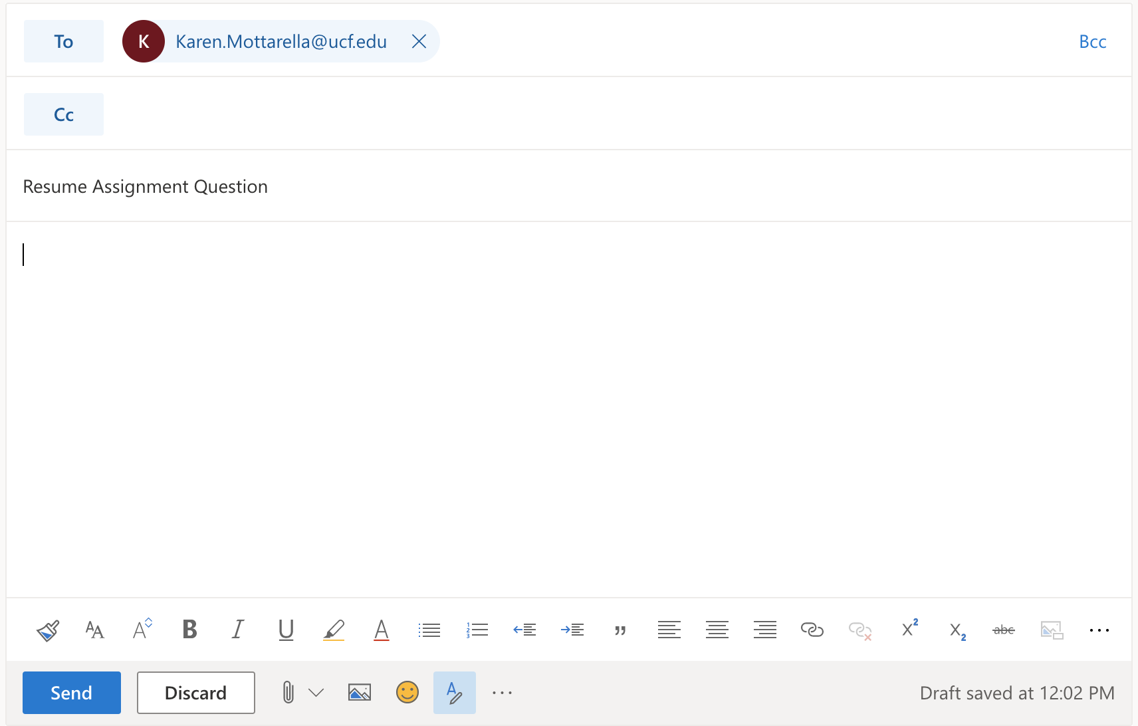Center align the text

coord(717,630)
